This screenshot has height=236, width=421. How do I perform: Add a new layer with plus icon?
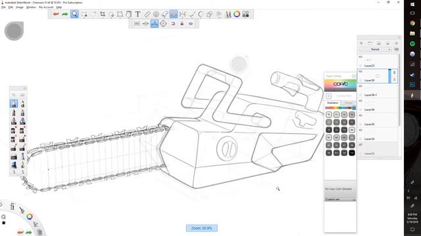click(361, 43)
